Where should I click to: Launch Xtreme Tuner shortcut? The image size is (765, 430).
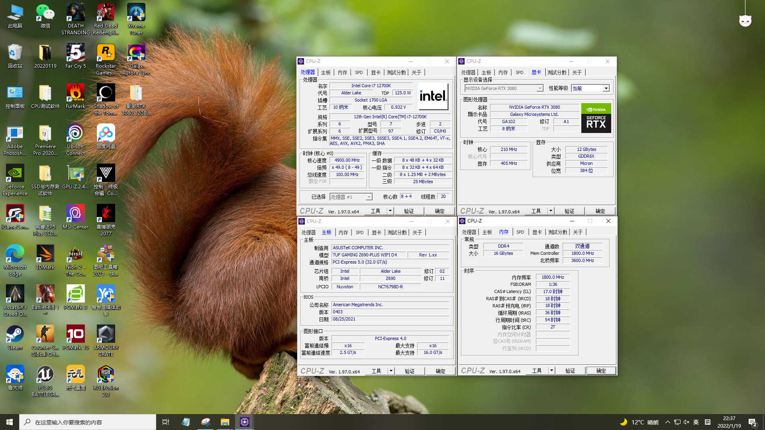[136, 19]
